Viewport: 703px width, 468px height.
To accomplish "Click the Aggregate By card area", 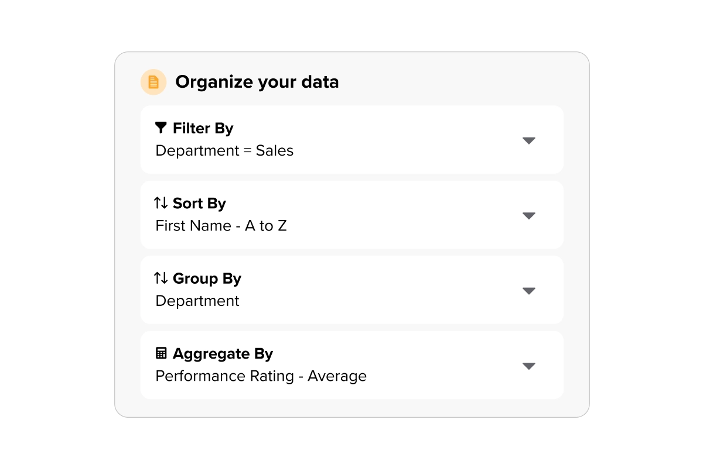I will [351, 364].
